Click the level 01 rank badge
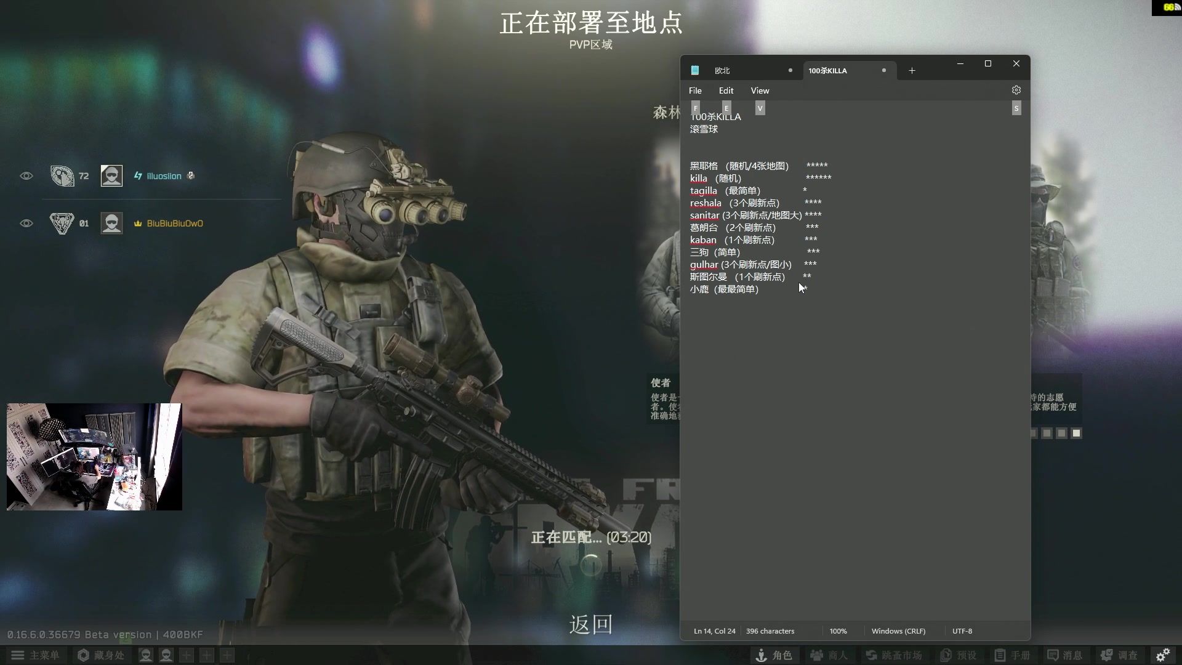 pyautogui.click(x=62, y=224)
